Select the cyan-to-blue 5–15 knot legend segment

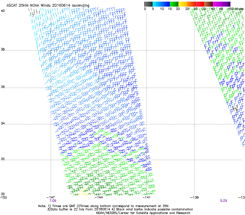click(161, 4)
